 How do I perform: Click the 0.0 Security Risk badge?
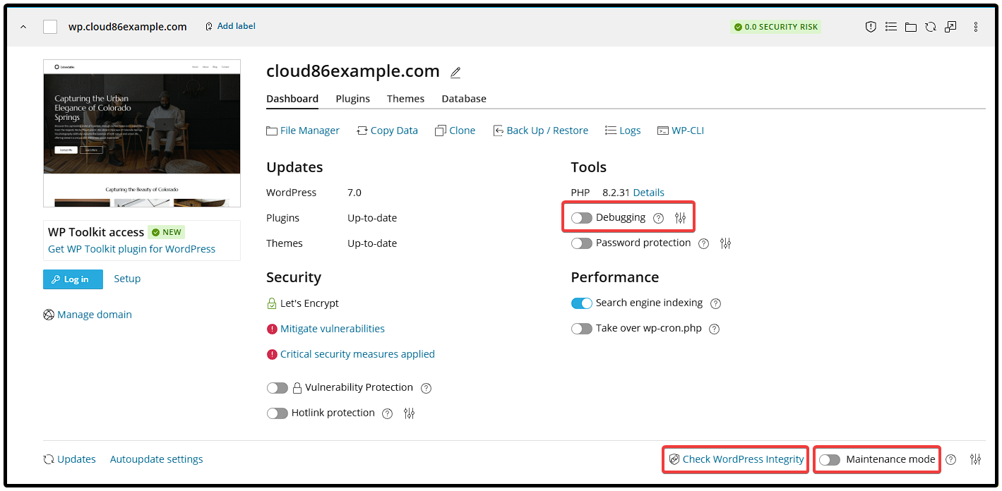pos(775,27)
